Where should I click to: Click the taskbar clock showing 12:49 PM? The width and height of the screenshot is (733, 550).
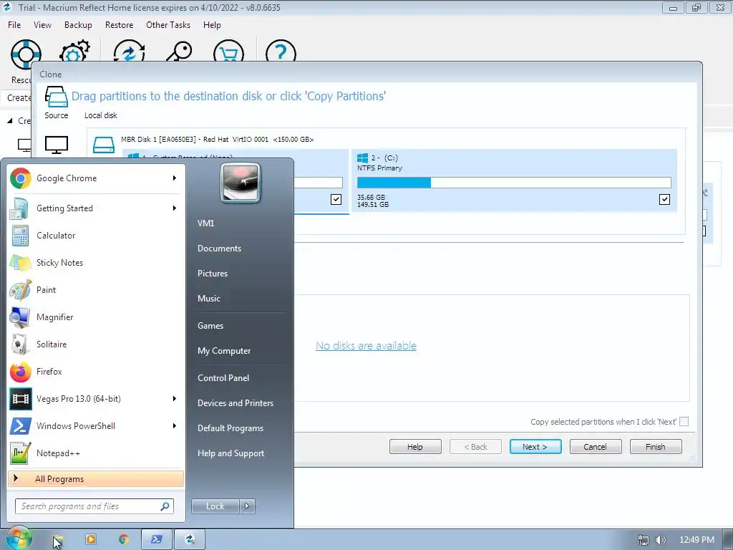click(x=696, y=540)
